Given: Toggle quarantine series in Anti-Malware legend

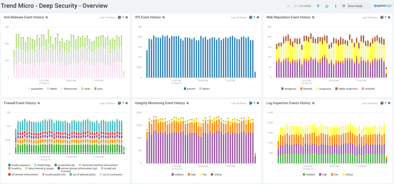Looking at the screenshot, I should pyautogui.click(x=35, y=89).
